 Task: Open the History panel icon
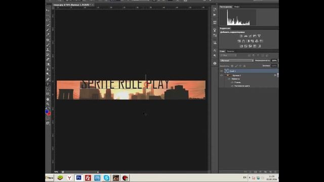[215, 10]
